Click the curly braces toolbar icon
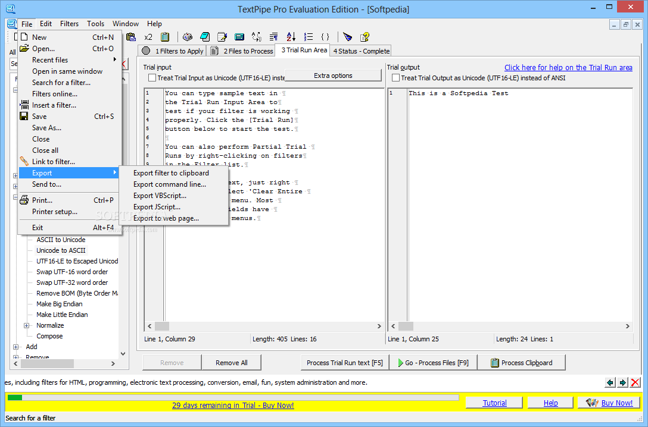 [x=325, y=37]
